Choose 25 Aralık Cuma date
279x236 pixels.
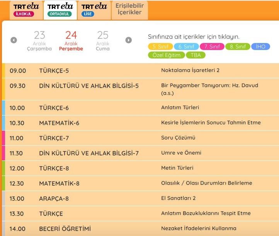point(103,41)
